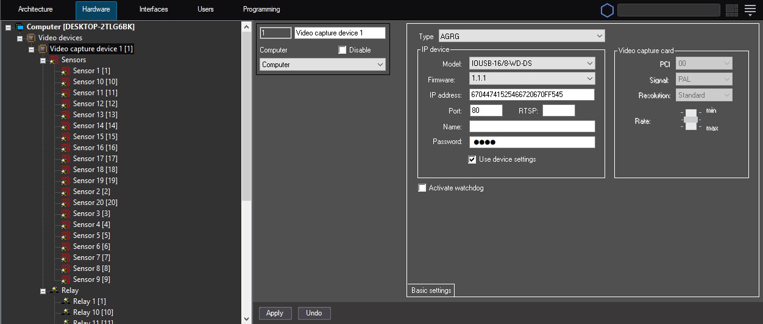
Task: Click the grid layout icon in top bar
Action: (x=732, y=10)
